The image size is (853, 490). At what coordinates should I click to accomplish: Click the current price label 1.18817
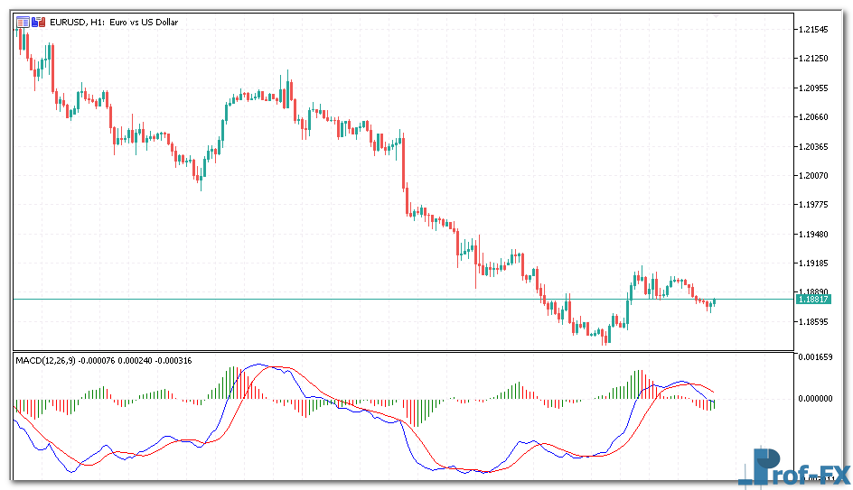click(x=813, y=299)
